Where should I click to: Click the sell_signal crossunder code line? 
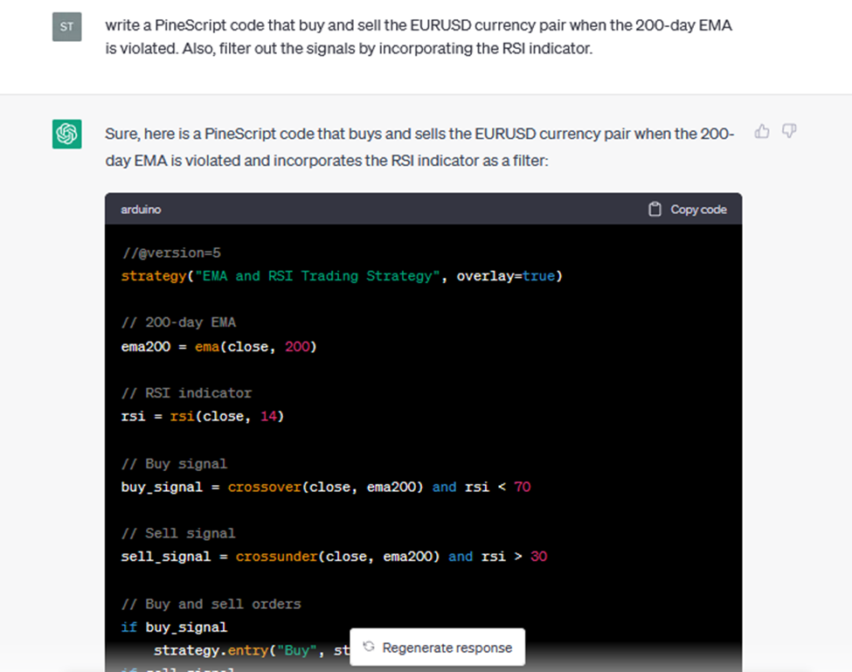[334, 557]
